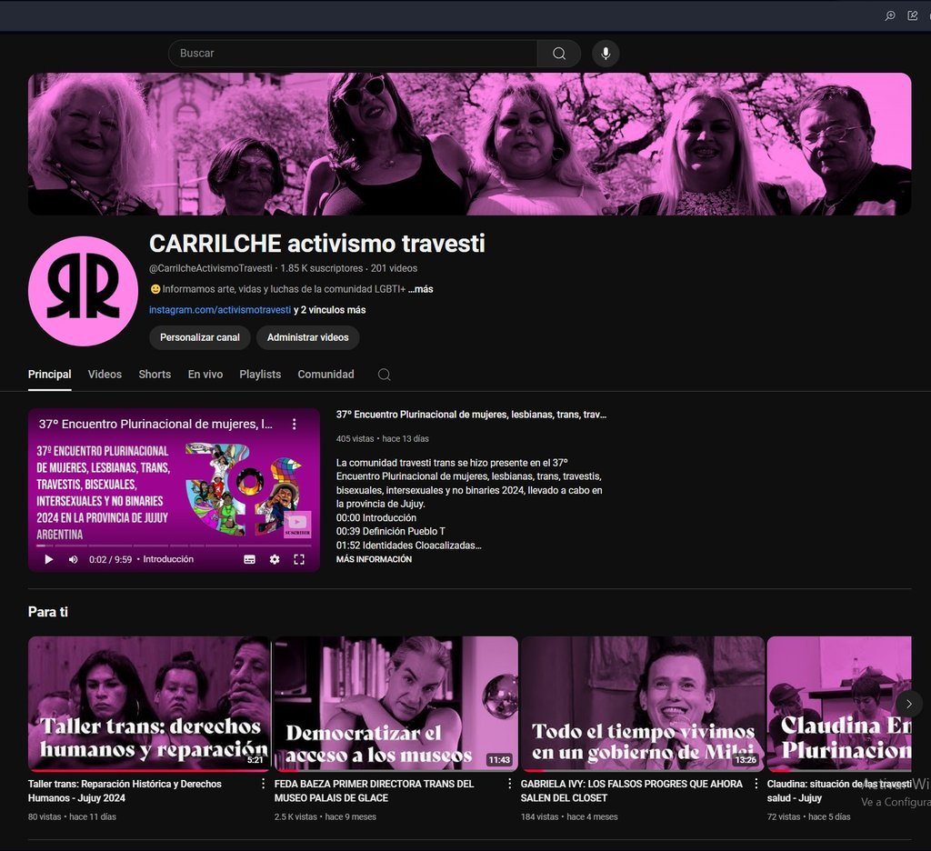The height and width of the screenshot is (851, 931).
Task: Play the featured Encuentro video
Action: tap(49, 559)
